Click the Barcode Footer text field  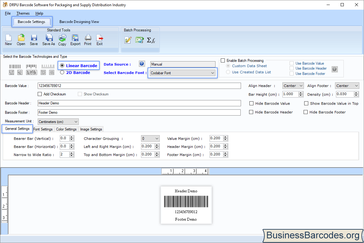point(139,112)
